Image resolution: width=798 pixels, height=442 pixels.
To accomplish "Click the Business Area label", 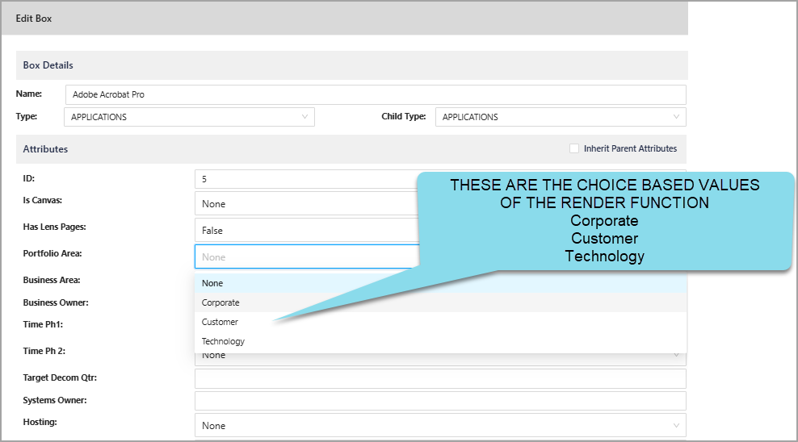I will [52, 280].
